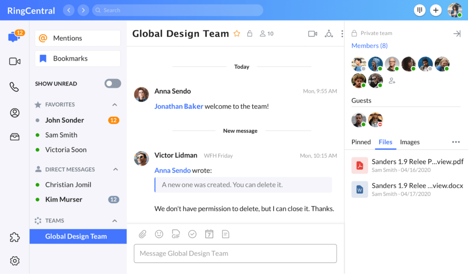
Task: Open the Video meetings sidebar icon
Action: point(15,61)
